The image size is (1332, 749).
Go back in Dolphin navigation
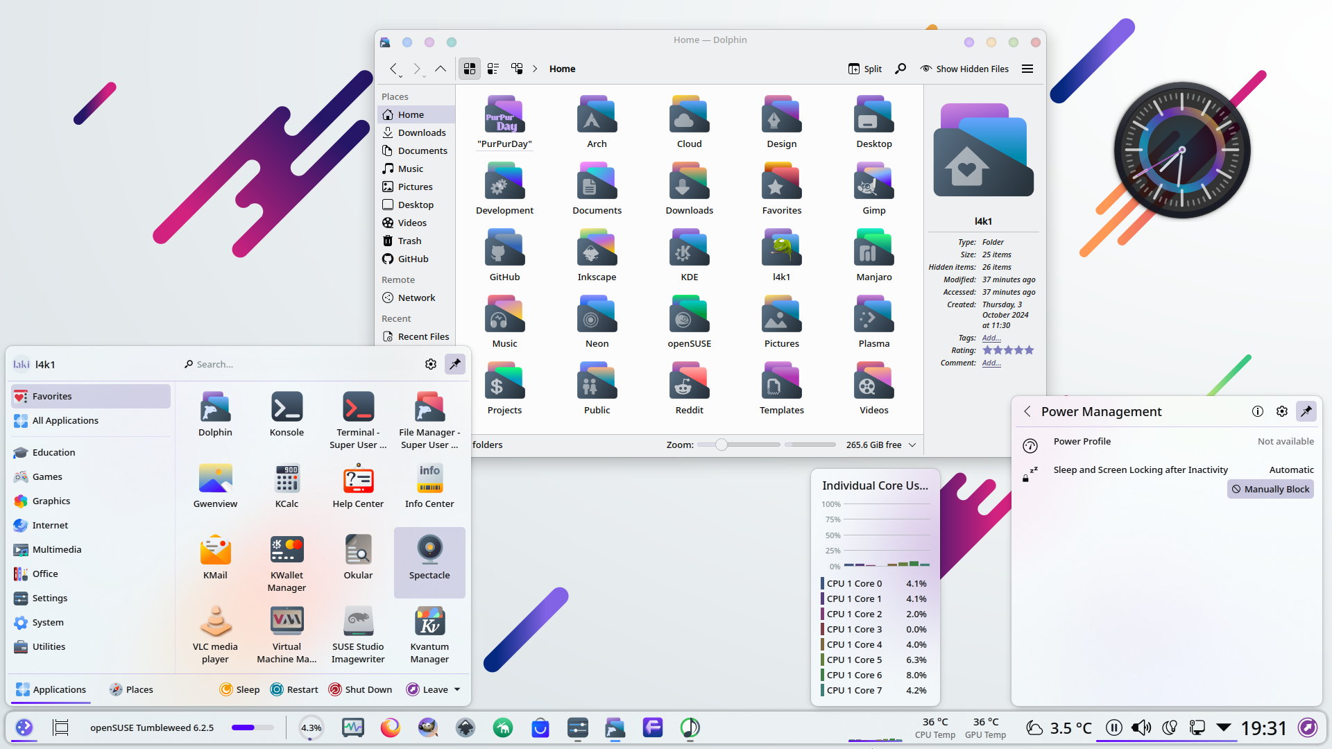pos(394,69)
